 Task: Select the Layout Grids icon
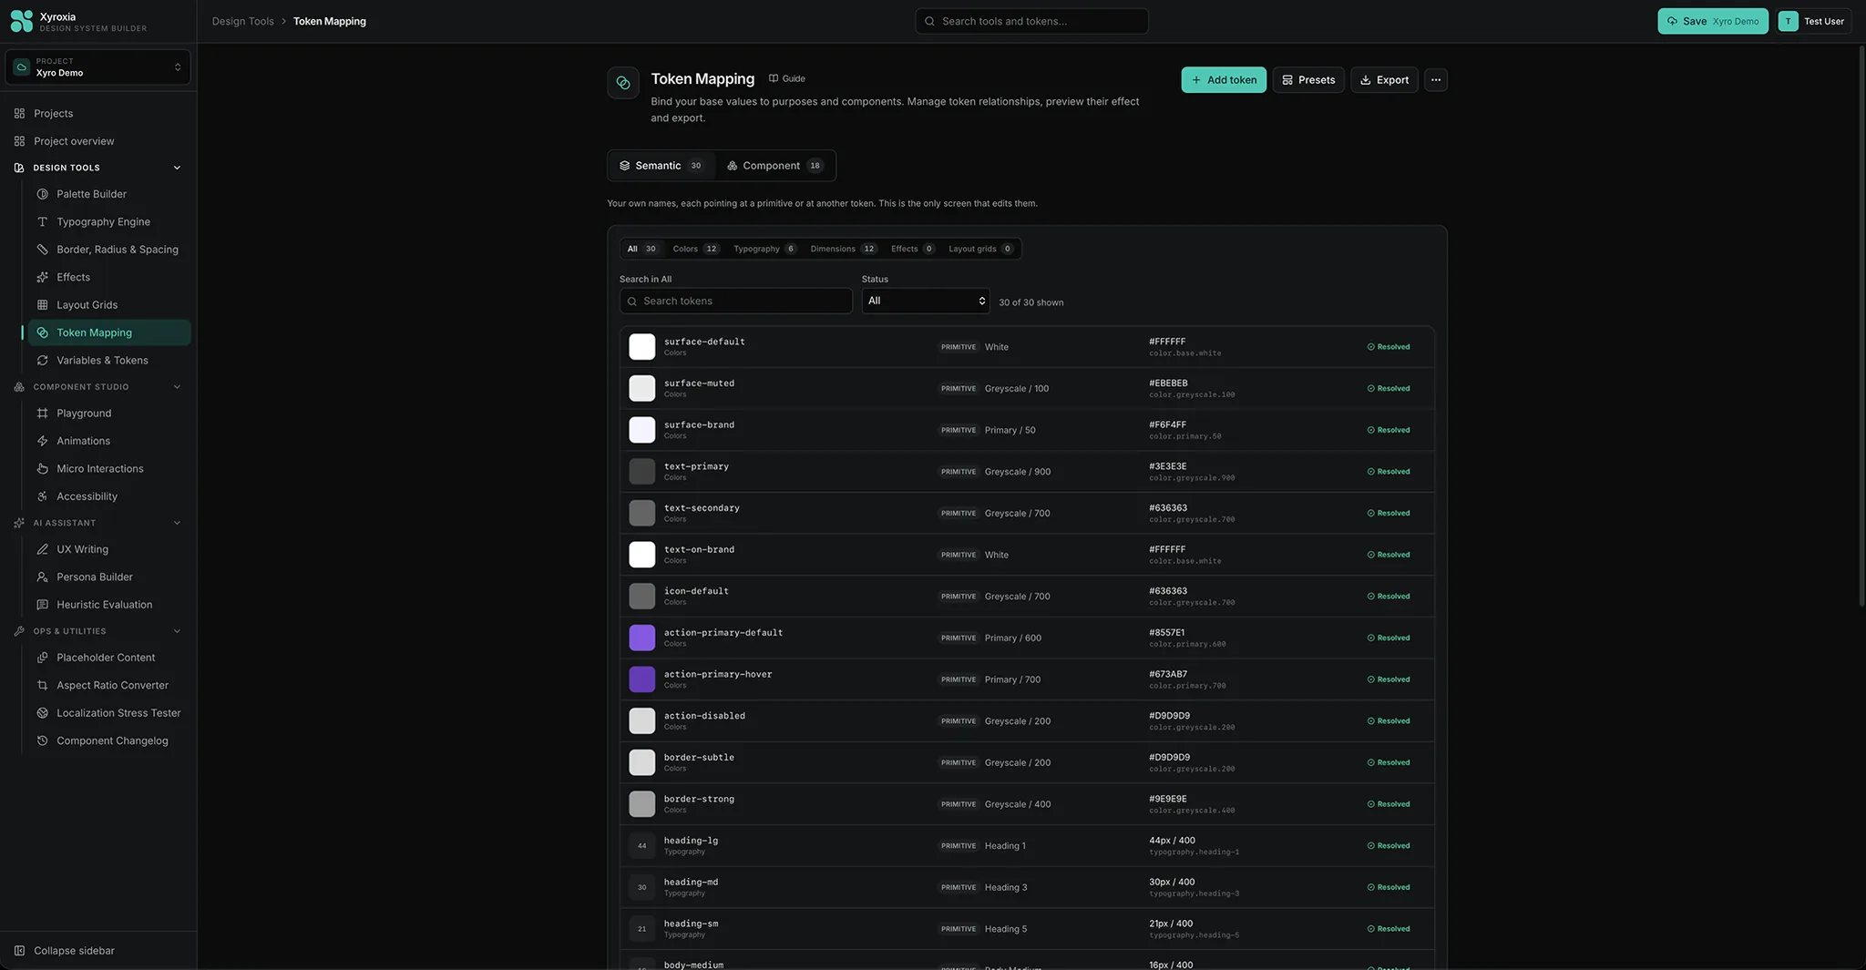coord(42,305)
